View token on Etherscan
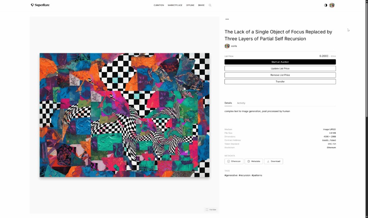368x218 pixels. point(234,162)
